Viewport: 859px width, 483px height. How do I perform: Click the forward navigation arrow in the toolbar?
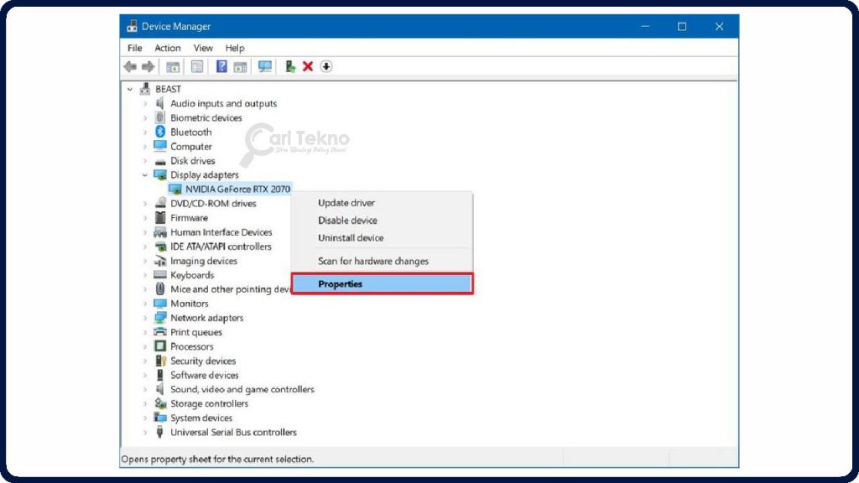click(148, 66)
